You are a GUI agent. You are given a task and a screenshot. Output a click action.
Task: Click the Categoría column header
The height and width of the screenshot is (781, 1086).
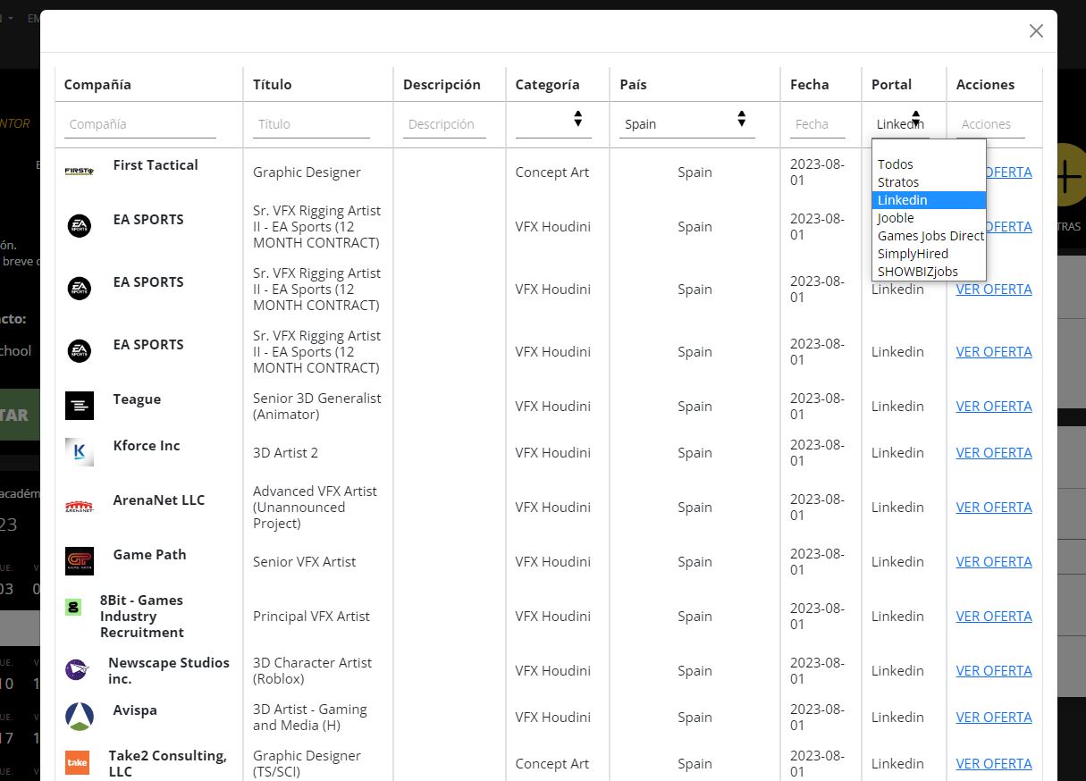548,85
